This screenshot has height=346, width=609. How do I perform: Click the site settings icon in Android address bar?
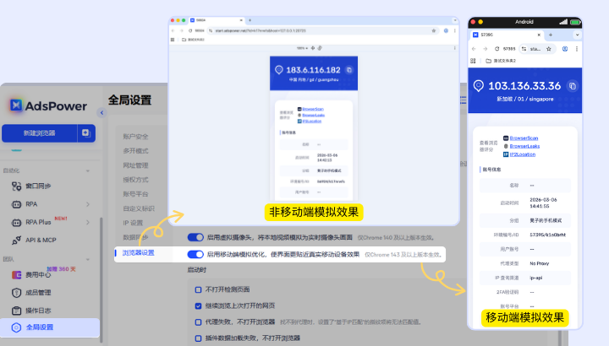524,49
